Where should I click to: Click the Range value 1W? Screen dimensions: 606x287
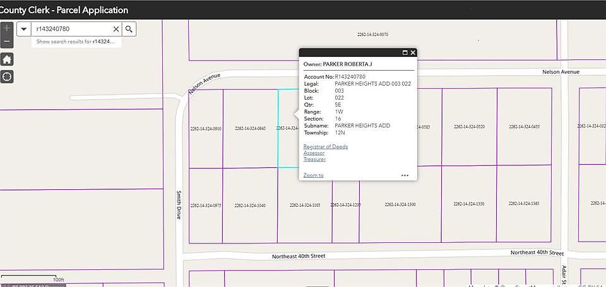[339, 112]
